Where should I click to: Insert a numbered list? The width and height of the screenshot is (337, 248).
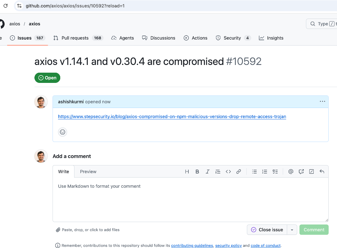tap(265, 172)
